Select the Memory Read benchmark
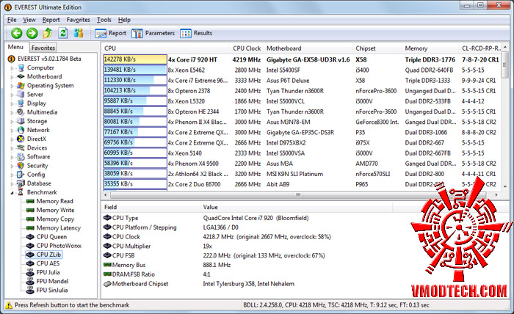 click(x=54, y=201)
